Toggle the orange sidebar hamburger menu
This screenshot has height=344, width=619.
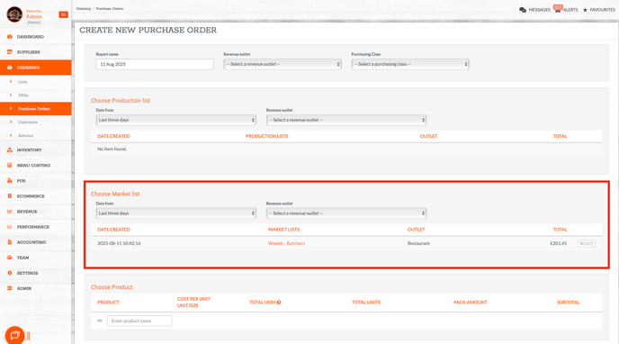pos(63,14)
